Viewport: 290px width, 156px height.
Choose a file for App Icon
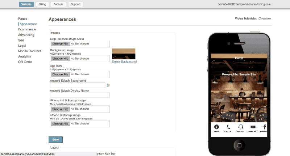tap(60, 75)
